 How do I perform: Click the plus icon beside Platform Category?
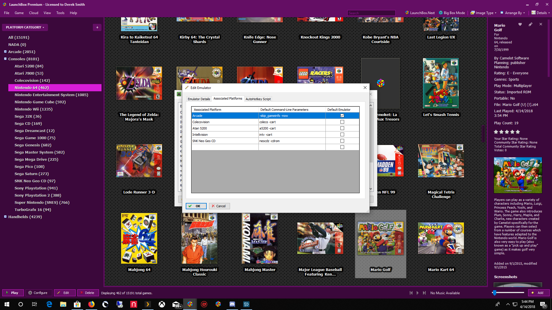[x=97, y=27]
